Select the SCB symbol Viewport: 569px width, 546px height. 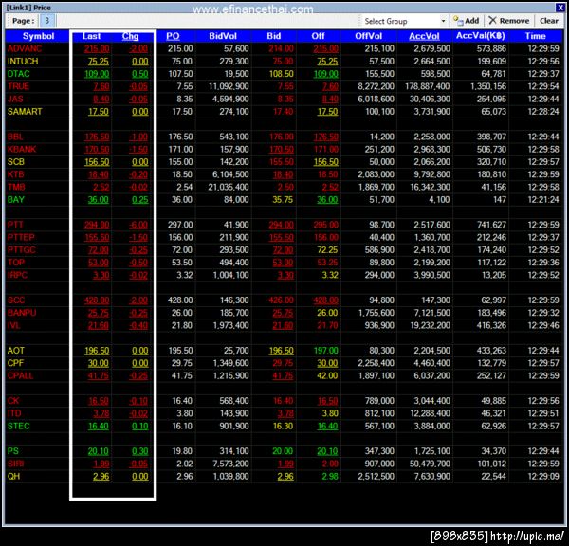[15, 162]
